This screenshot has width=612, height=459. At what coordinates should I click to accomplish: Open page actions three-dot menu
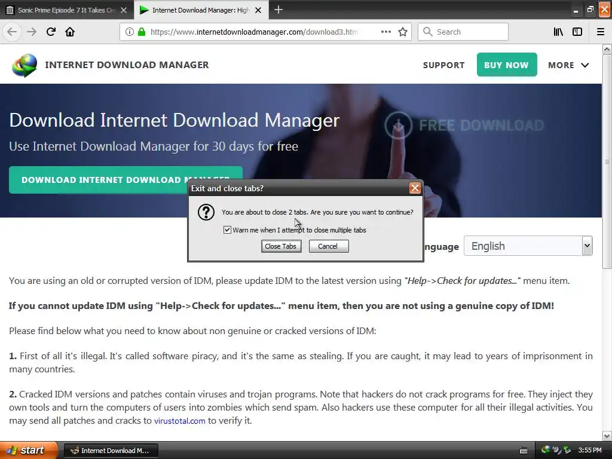385,32
